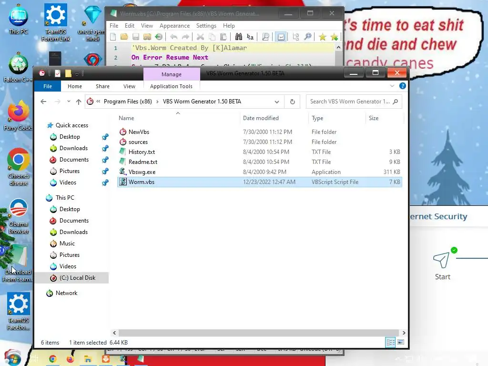Click the Cut scissors icon in editor toolbar
The image size is (488, 366).
(x=200, y=37)
